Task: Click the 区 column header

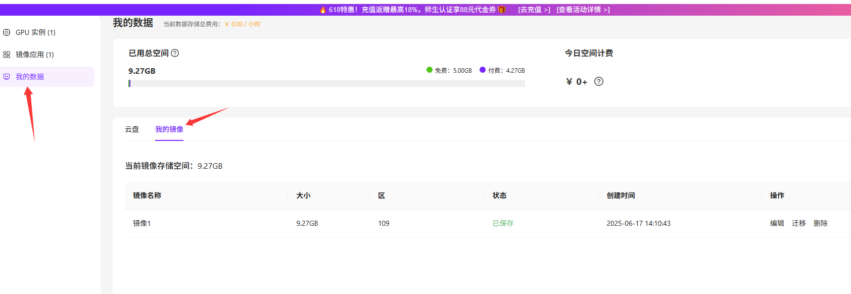Action: (x=382, y=195)
